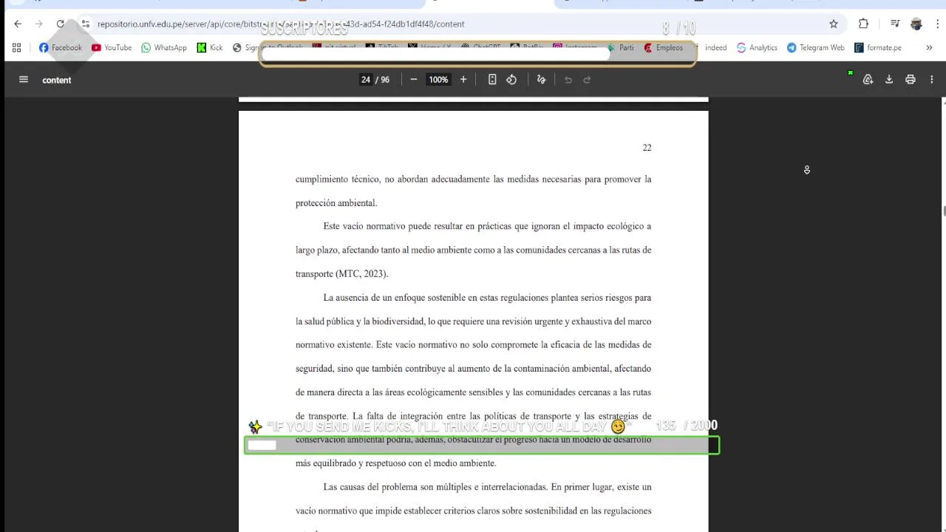Open the YouTube bookmark
The height and width of the screenshot is (532, 946).
[112, 47]
